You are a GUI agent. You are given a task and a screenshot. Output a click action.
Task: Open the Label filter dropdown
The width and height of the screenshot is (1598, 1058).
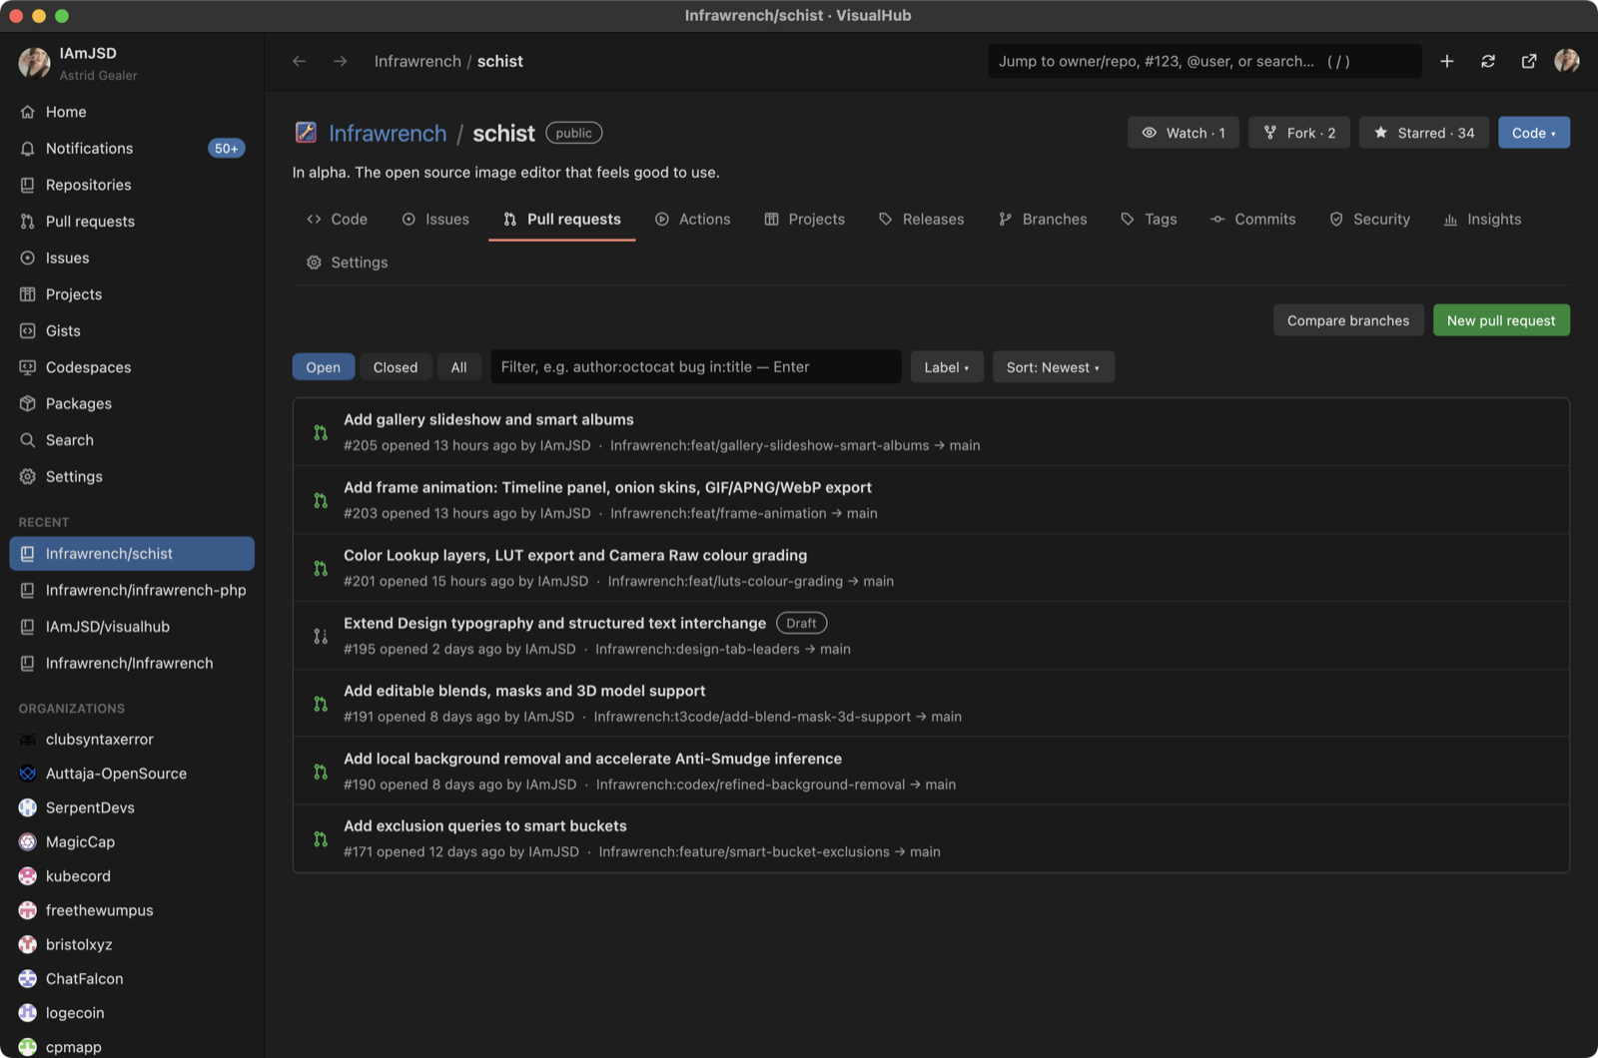(x=947, y=367)
